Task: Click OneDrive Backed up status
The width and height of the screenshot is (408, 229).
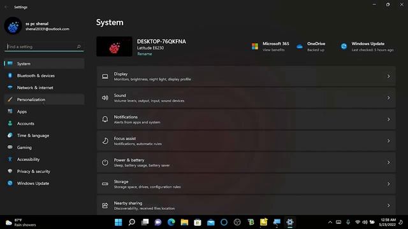Action: click(316, 50)
